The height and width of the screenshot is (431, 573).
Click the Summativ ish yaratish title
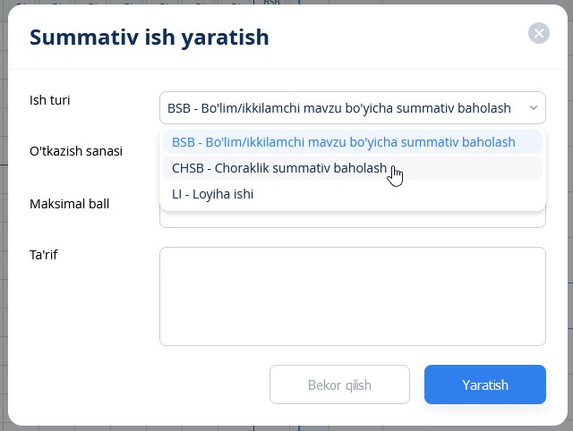[150, 37]
